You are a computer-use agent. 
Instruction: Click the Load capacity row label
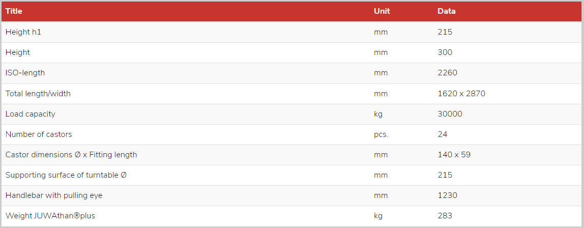coord(30,114)
